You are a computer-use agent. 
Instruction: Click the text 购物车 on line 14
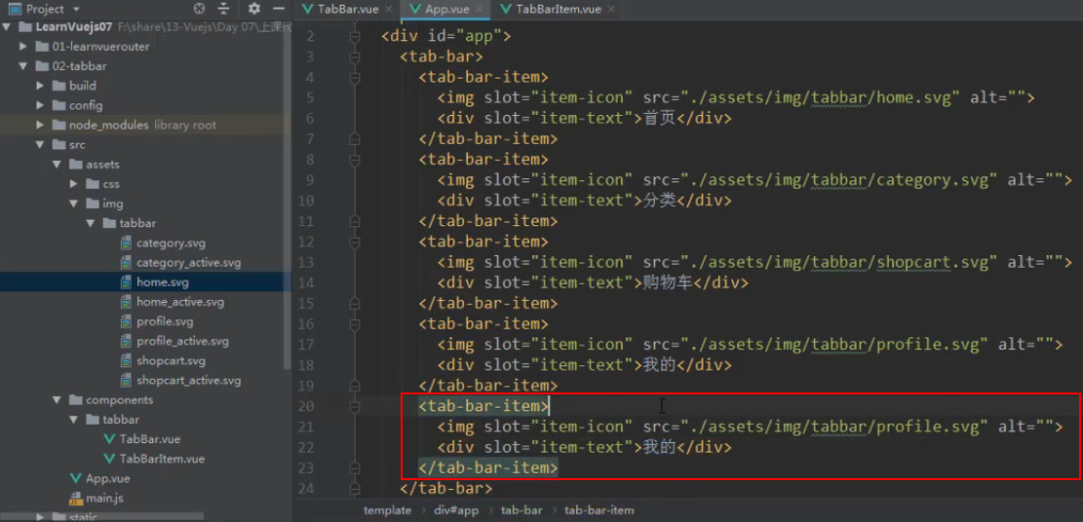668,283
